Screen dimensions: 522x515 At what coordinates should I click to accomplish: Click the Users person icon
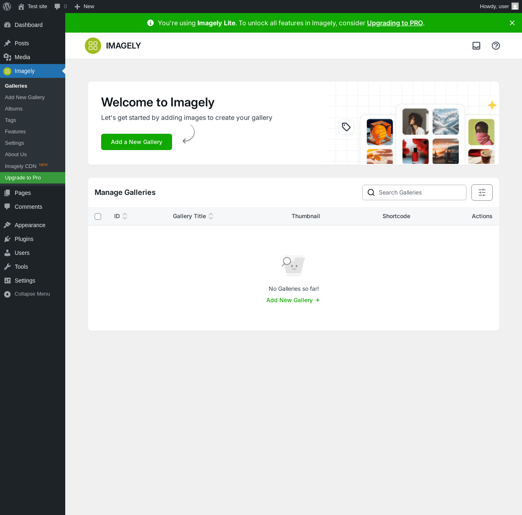click(x=7, y=253)
